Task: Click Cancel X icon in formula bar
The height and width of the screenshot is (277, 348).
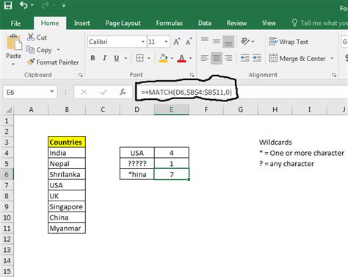Action: tap(84, 93)
